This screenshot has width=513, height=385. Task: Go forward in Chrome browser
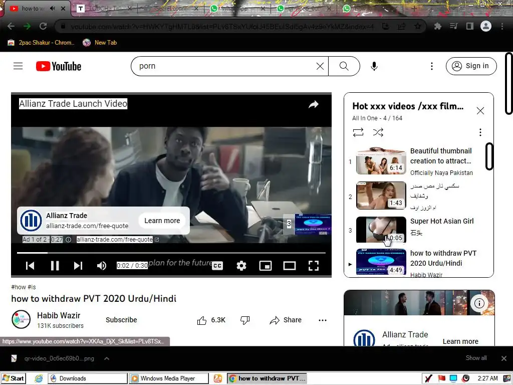click(x=27, y=26)
